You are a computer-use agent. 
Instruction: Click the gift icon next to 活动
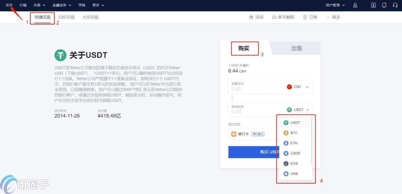(x=251, y=17)
